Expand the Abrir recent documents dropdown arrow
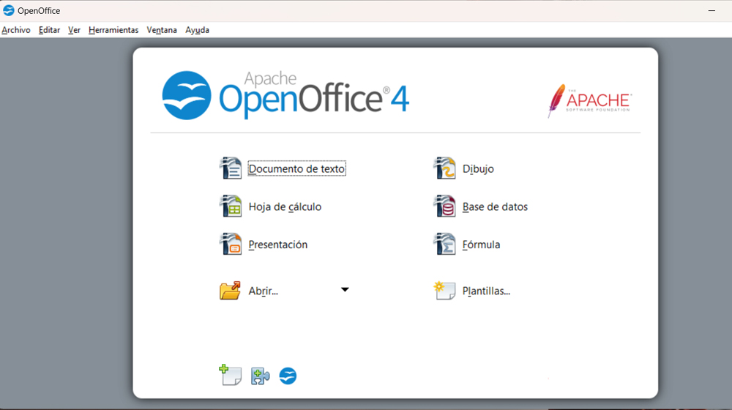Screen dimensions: 732x410 (345, 289)
